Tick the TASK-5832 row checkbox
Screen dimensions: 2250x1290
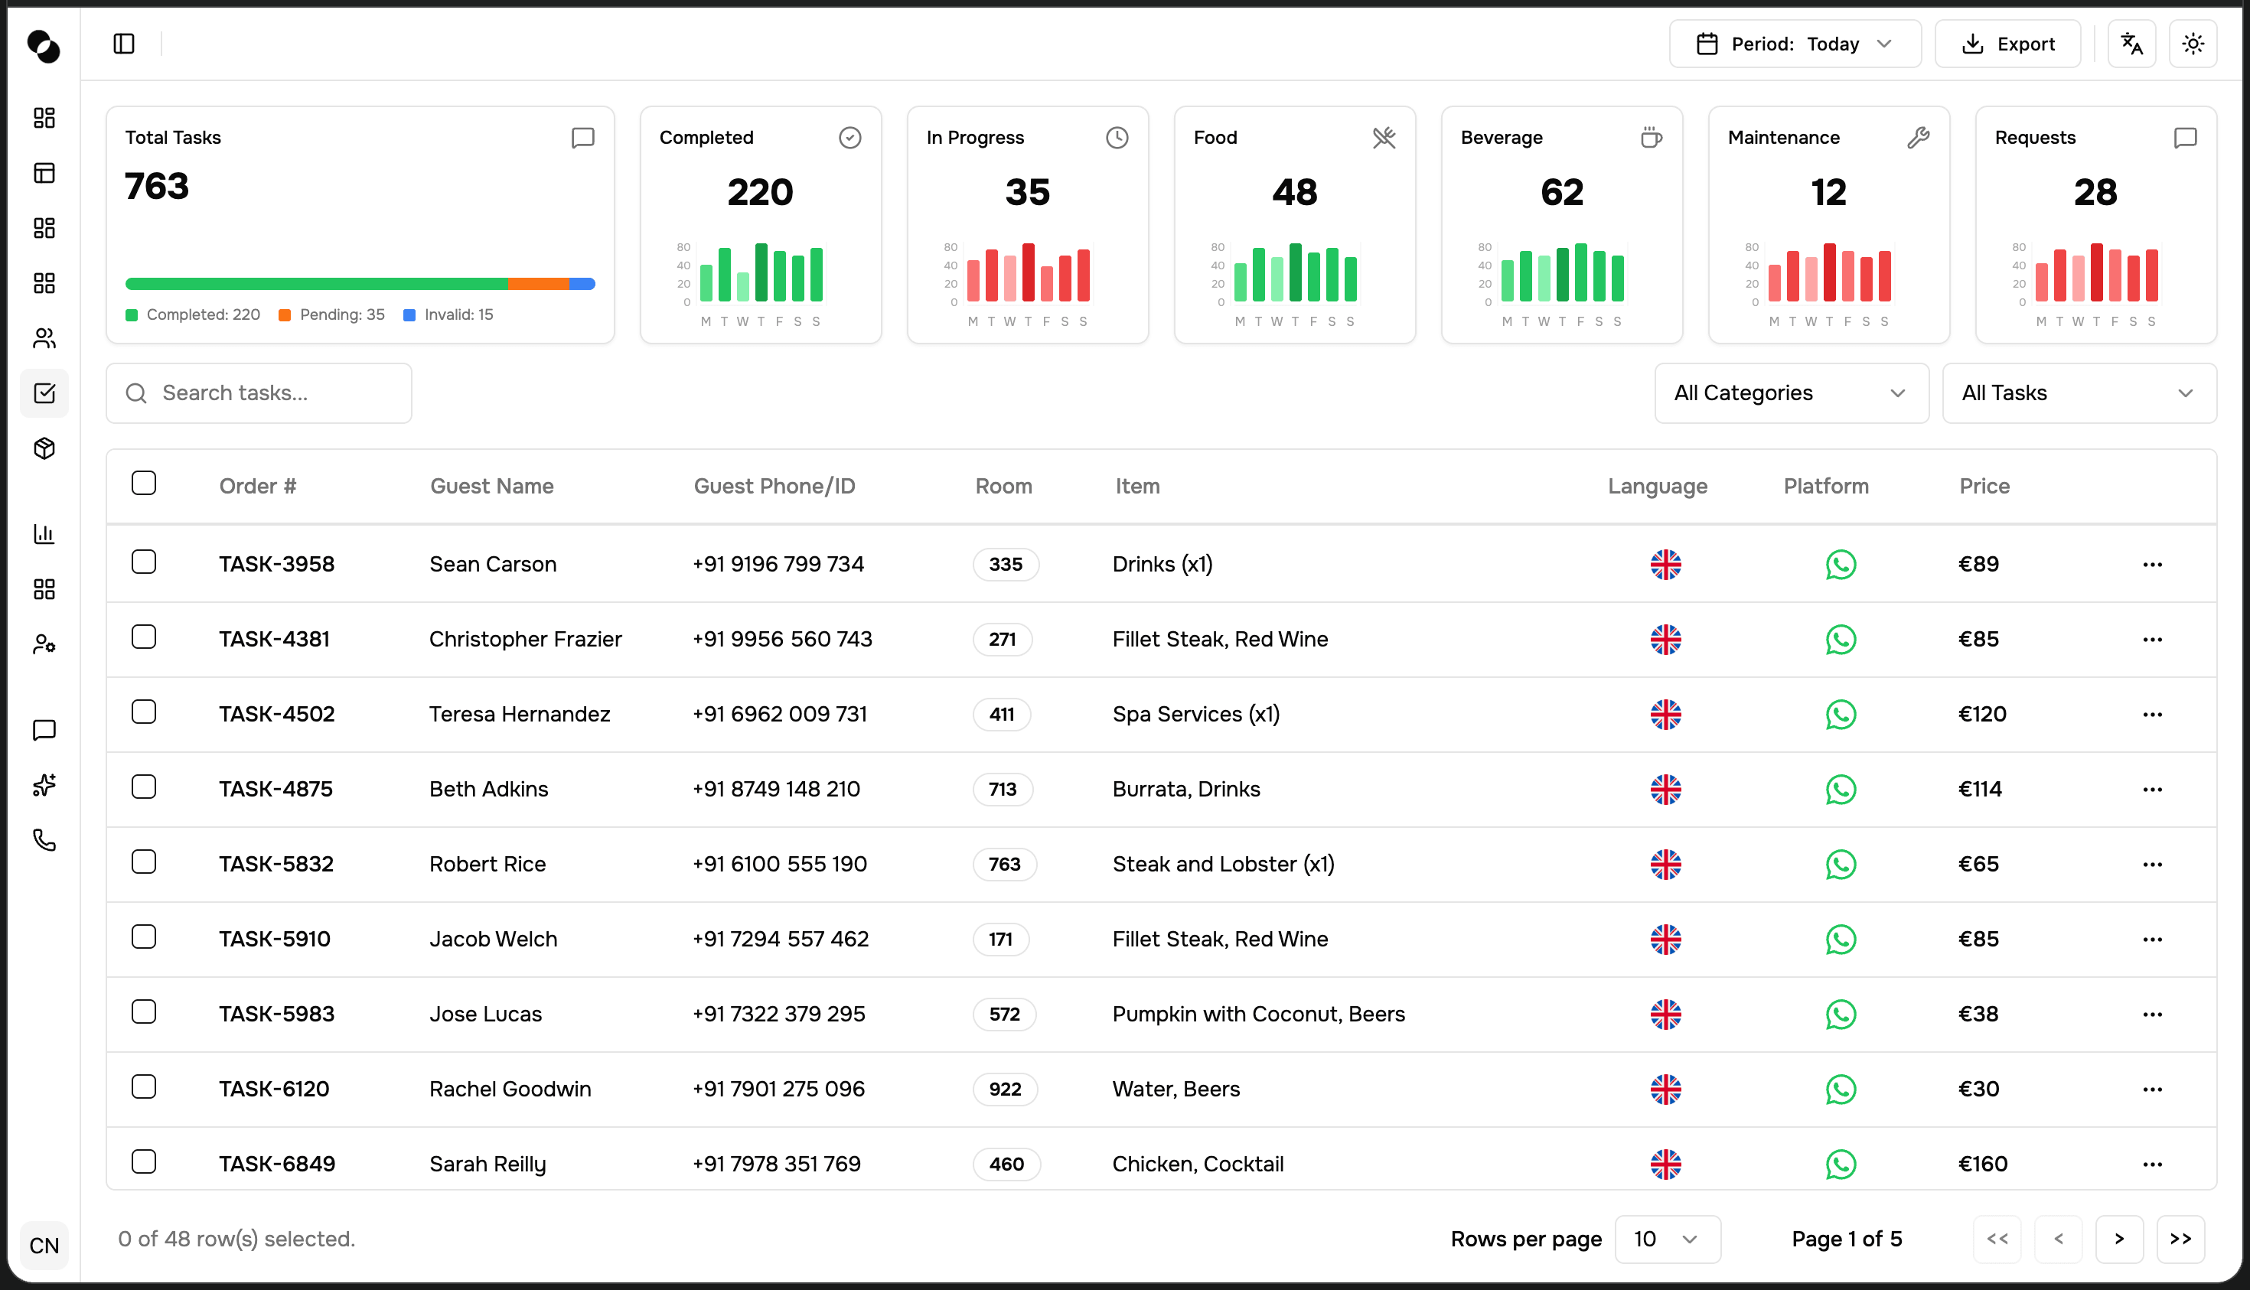144,862
